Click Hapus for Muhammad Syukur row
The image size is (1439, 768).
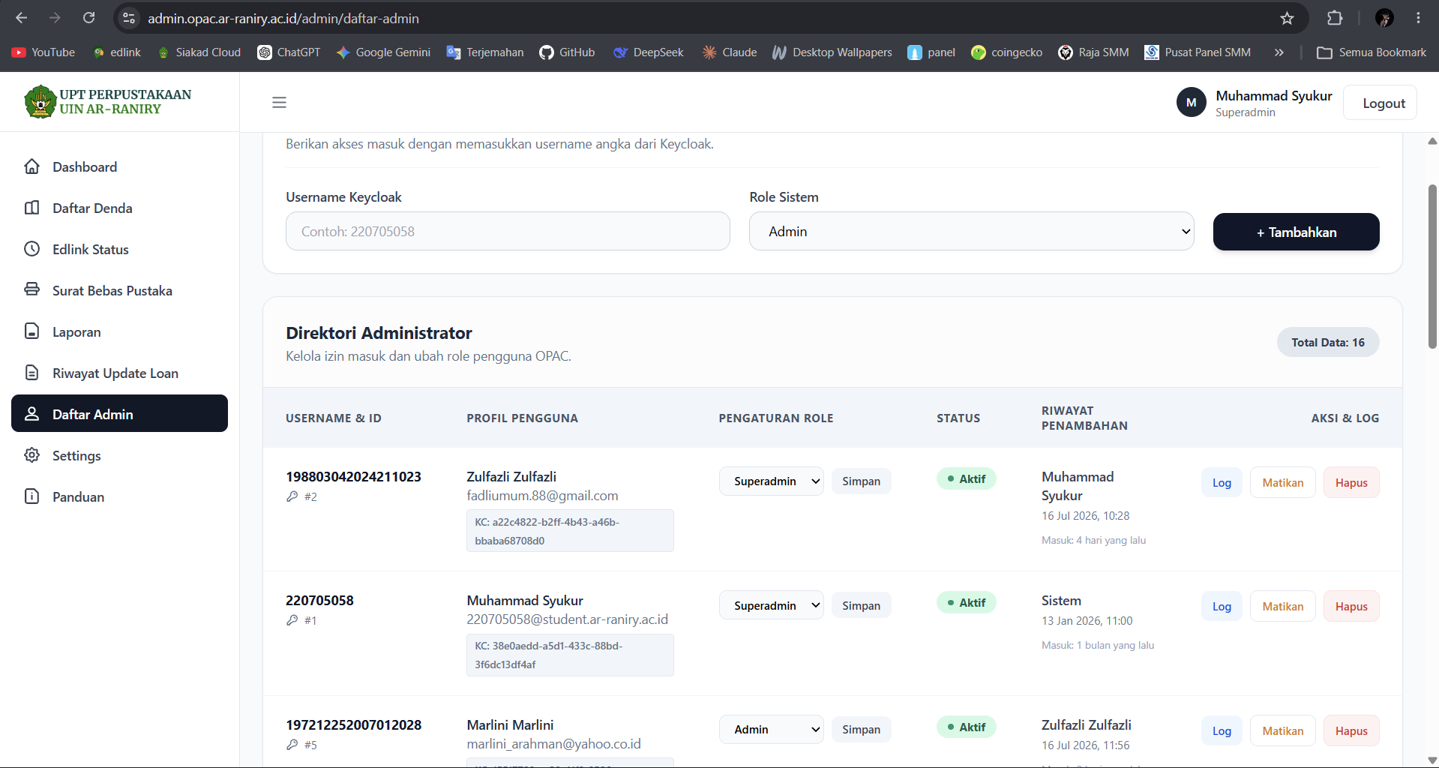tap(1351, 607)
